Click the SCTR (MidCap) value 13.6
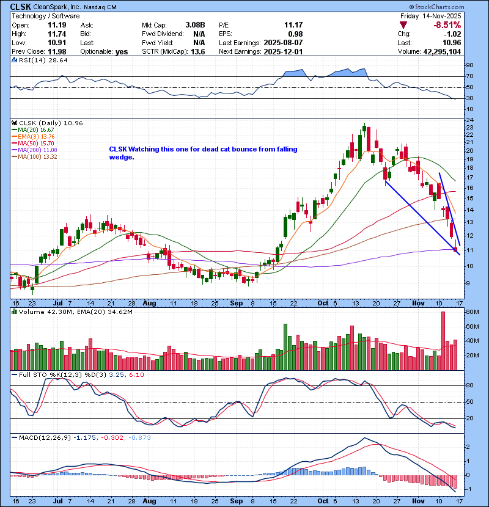This screenshot has width=489, height=507. tap(197, 51)
